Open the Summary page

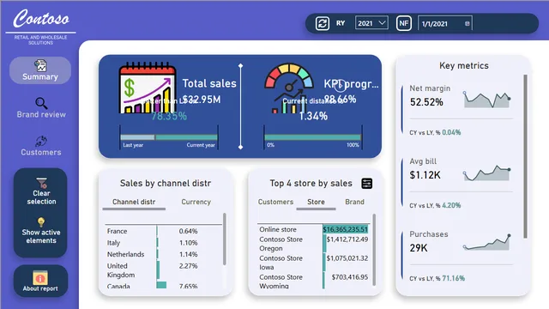pos(40,70)
